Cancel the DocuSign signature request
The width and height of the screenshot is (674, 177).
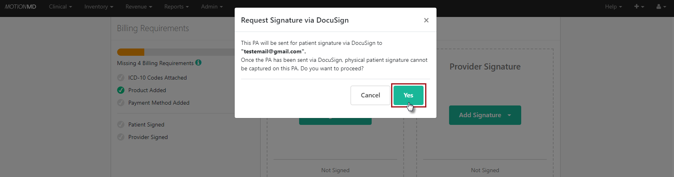tap(370, 95)
